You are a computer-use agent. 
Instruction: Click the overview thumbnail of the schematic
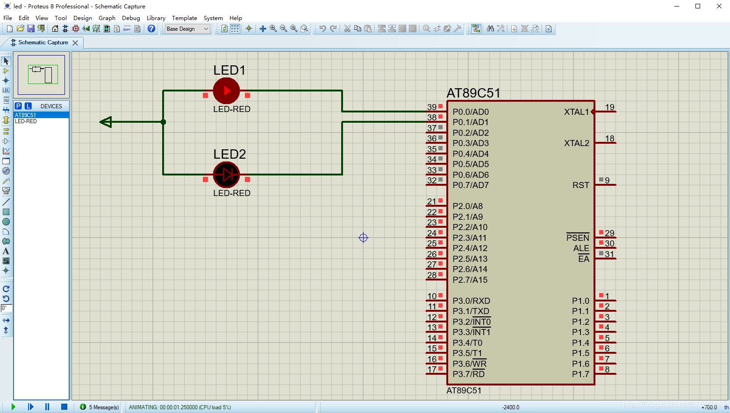[x=41, y=75]
